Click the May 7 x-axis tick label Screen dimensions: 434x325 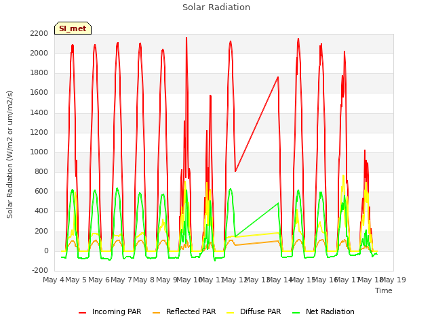click(x=121, y=280)
